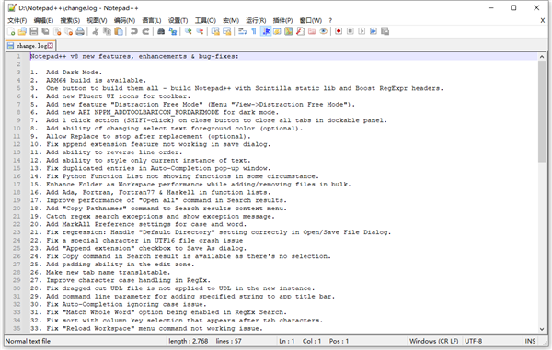Image resolution: width=552 pixels, height=350 pixels.
Task: Open the 编辑(E) menu
Action: pyautogui.click(x=43, y=21)
